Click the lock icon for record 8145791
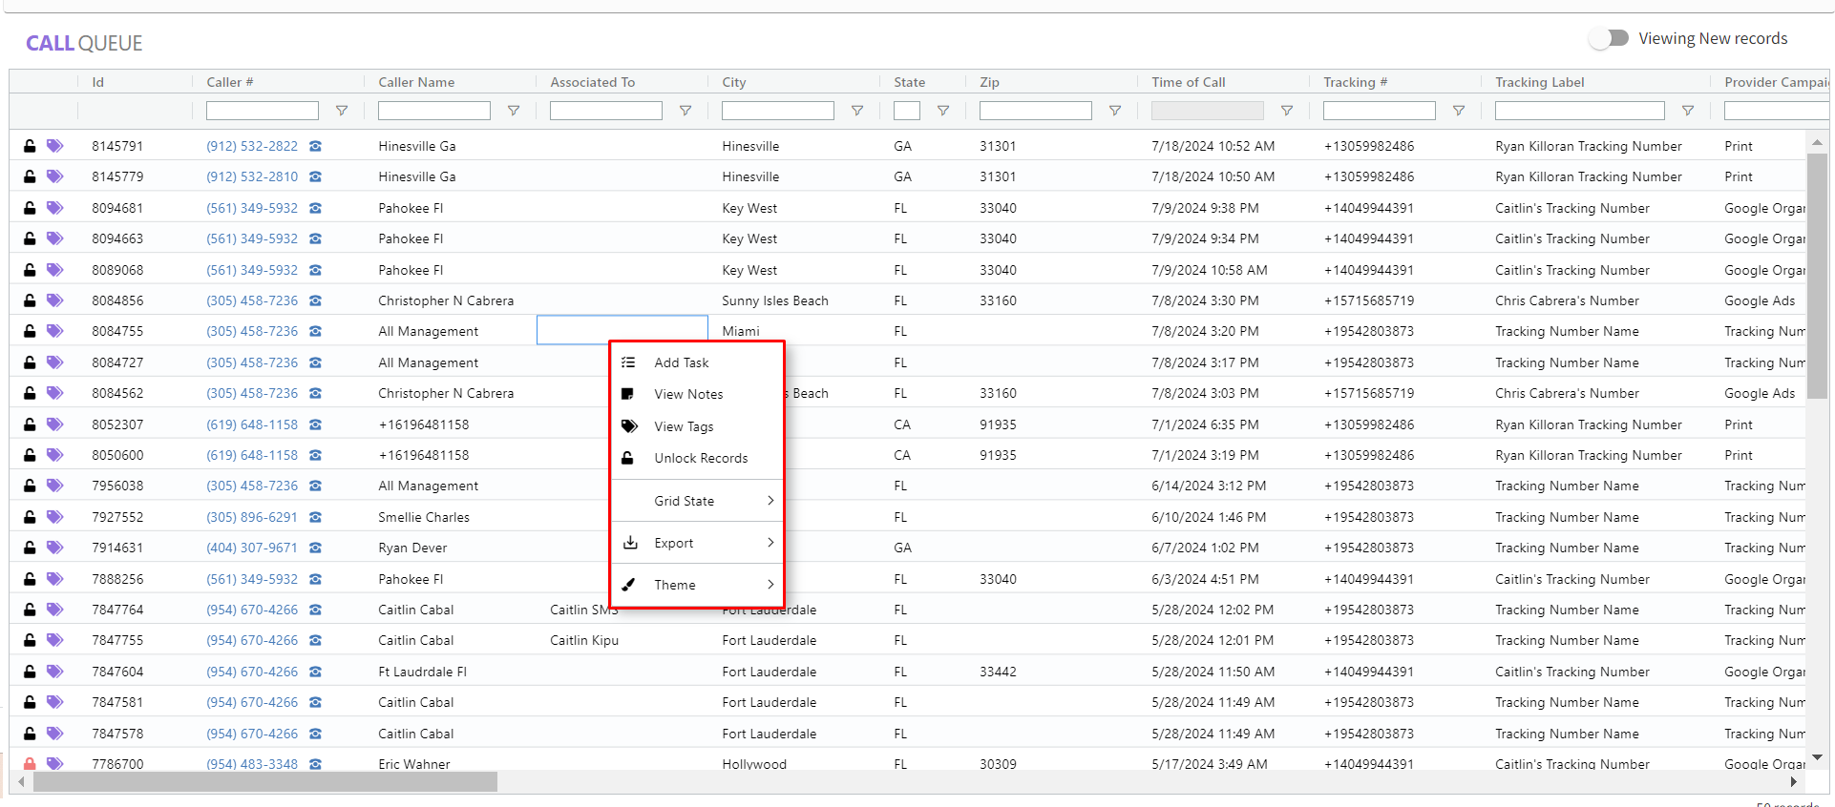This screenshot has width=1835, height=807. coord(30,146)
